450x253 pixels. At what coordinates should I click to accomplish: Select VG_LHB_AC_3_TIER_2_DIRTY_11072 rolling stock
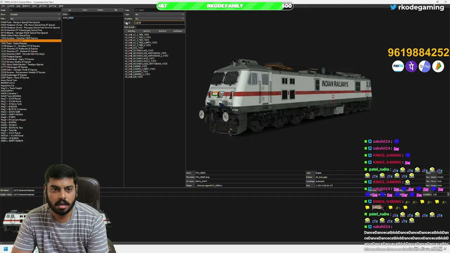point(141,43)
